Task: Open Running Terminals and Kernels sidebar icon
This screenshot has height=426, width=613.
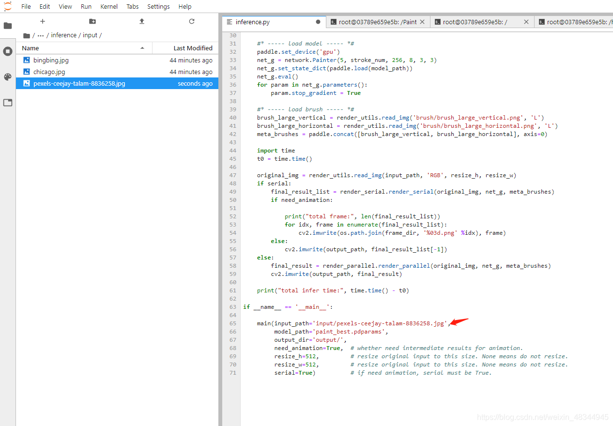Action: coord(8,51)
